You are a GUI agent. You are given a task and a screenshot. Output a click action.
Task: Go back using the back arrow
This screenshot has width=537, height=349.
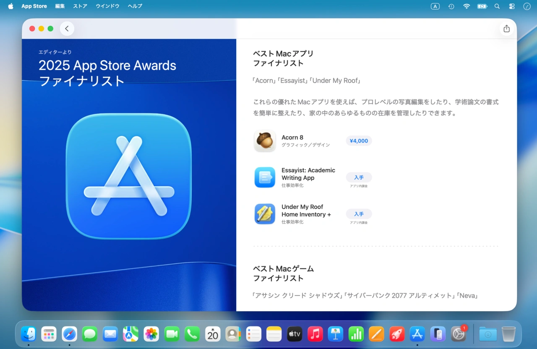click(67, 28)
